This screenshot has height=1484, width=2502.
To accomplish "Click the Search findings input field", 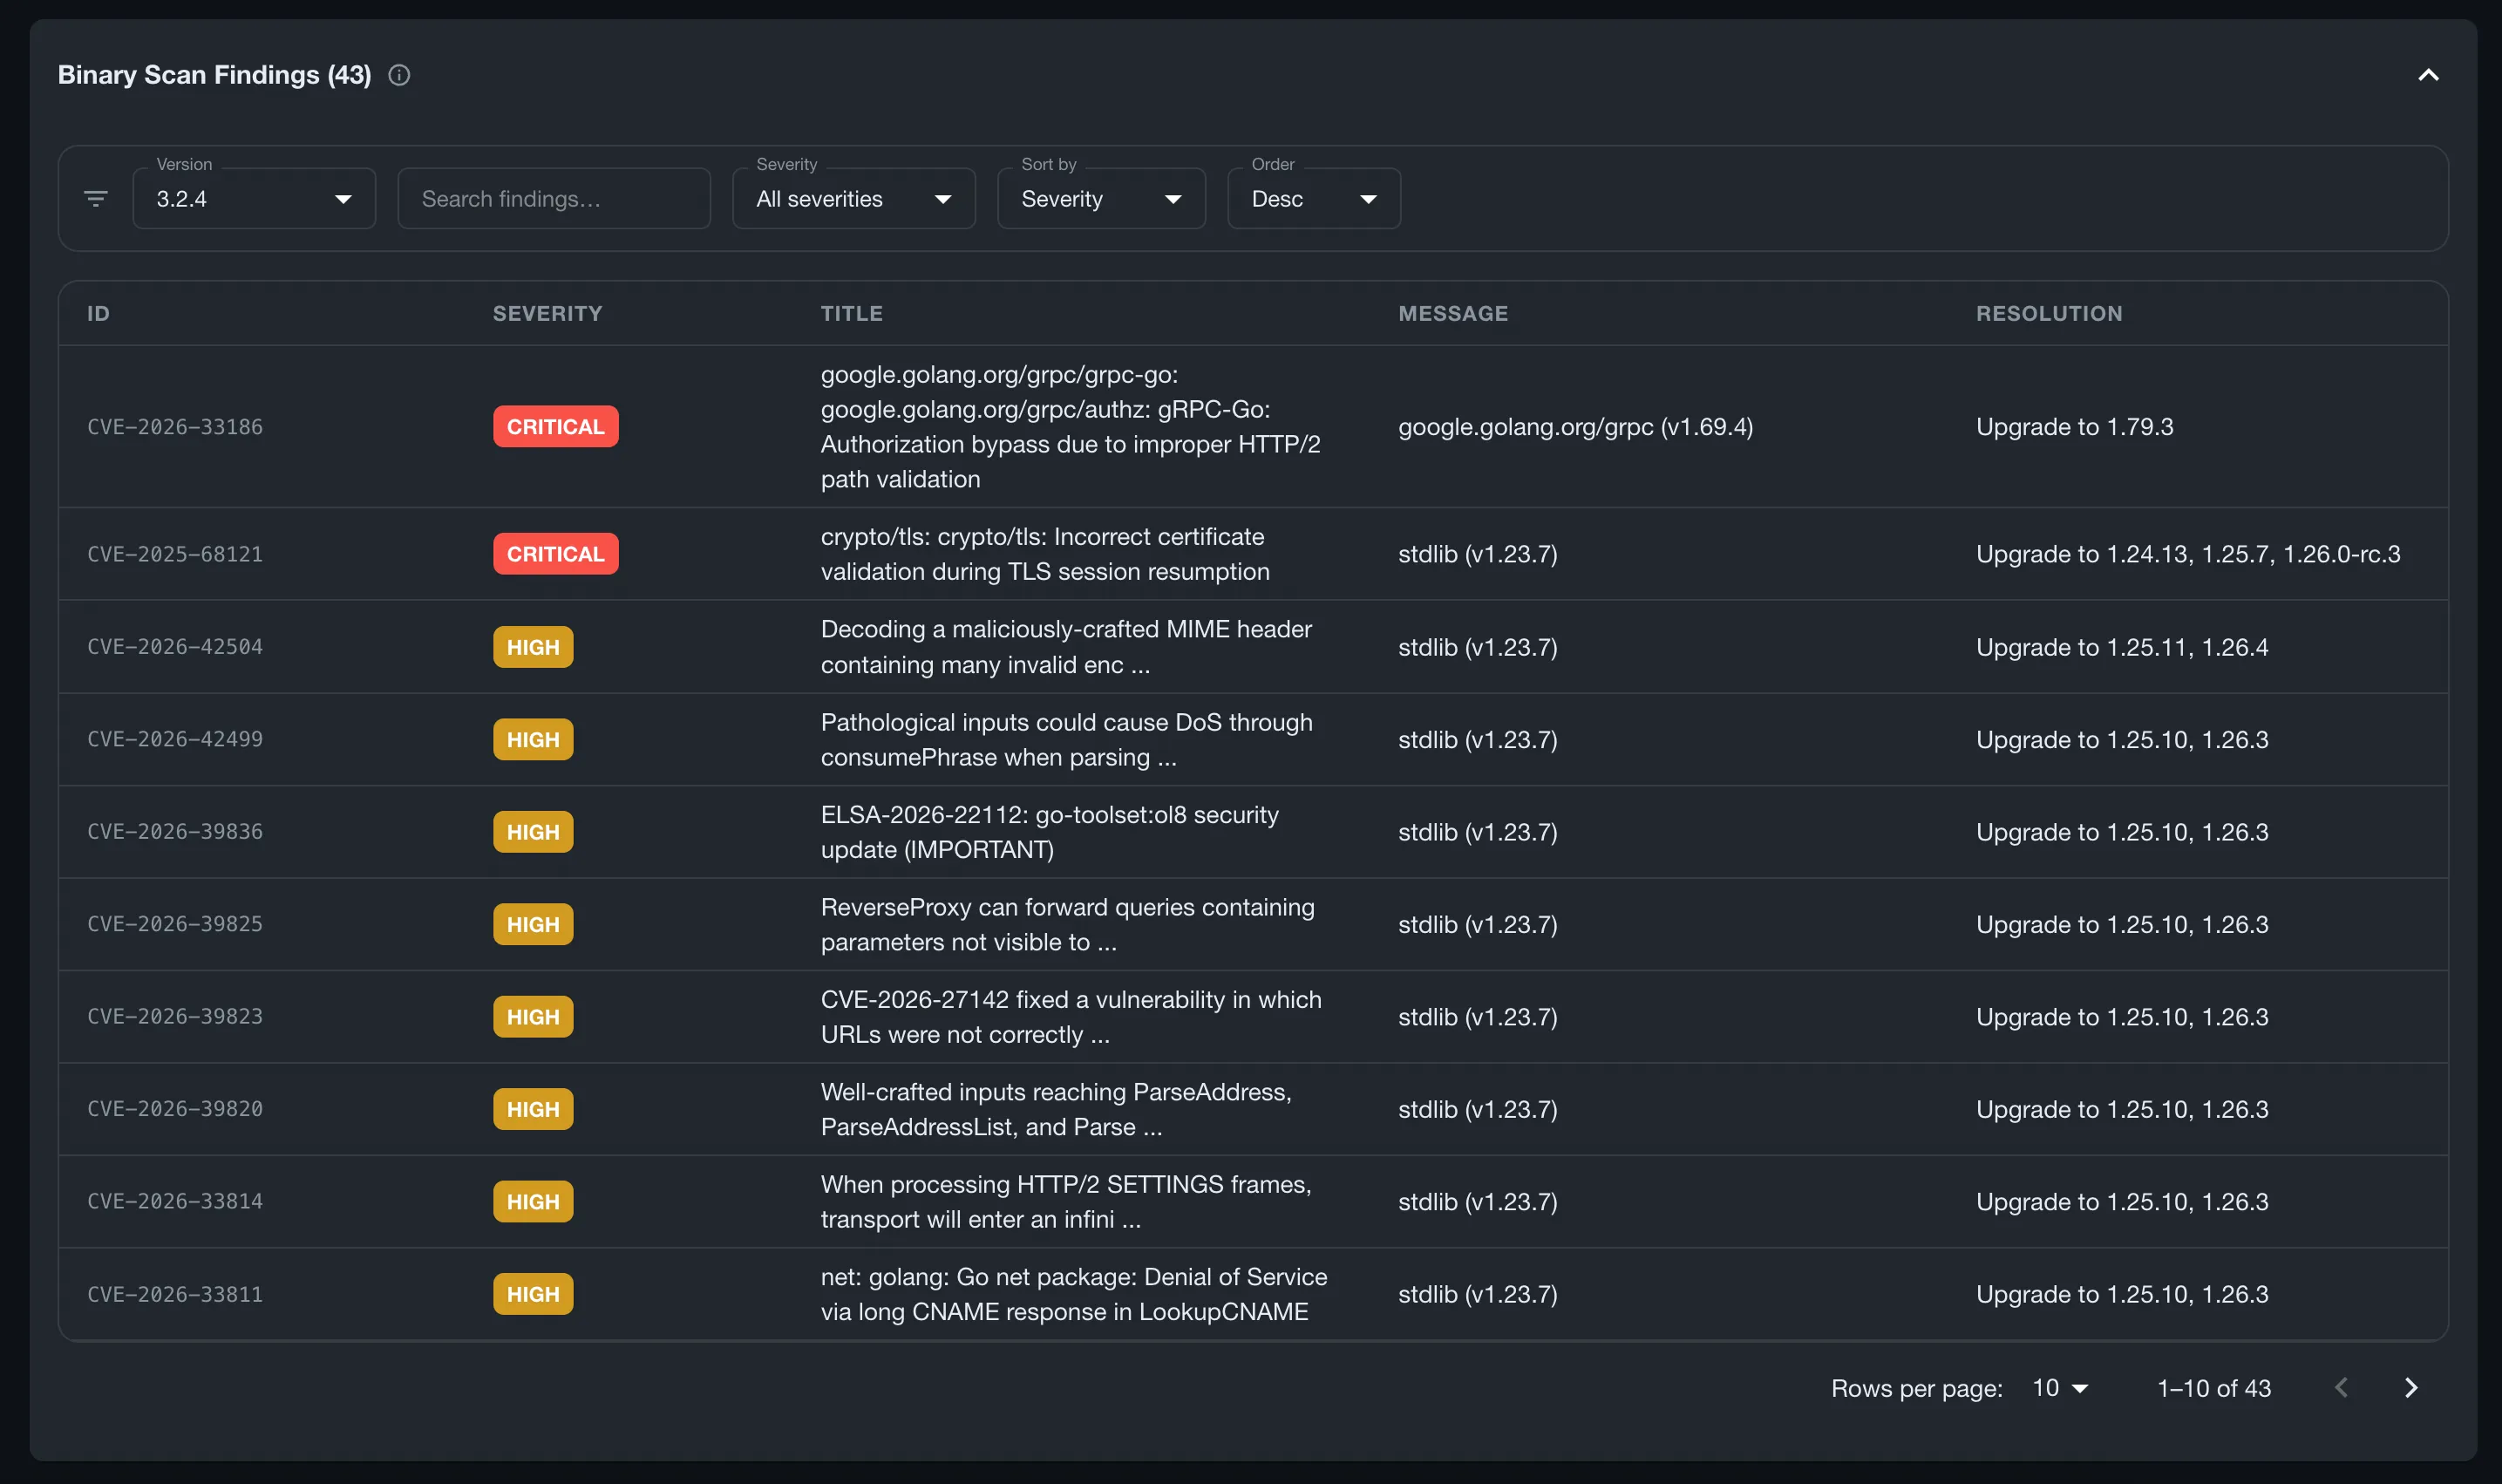I will click(554, 199).
